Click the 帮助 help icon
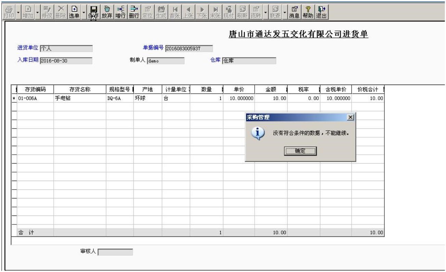 308,9
